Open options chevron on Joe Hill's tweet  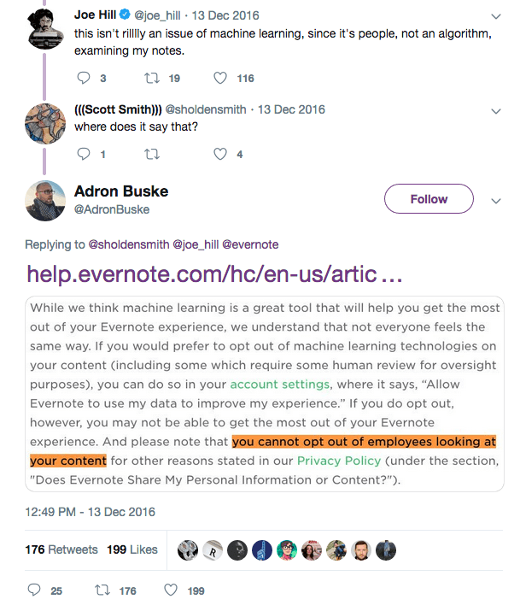(x=497, y=16)
